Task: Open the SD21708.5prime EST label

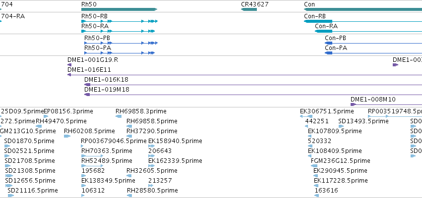Action: tap(30, 161)
